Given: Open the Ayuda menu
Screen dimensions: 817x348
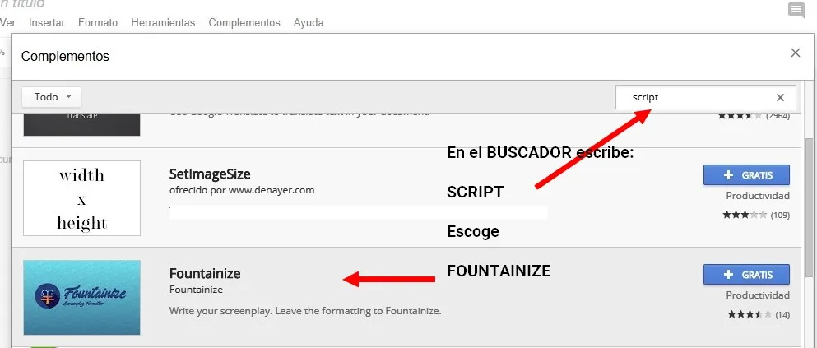Looking at the screenshot, I should coord(309,22).
